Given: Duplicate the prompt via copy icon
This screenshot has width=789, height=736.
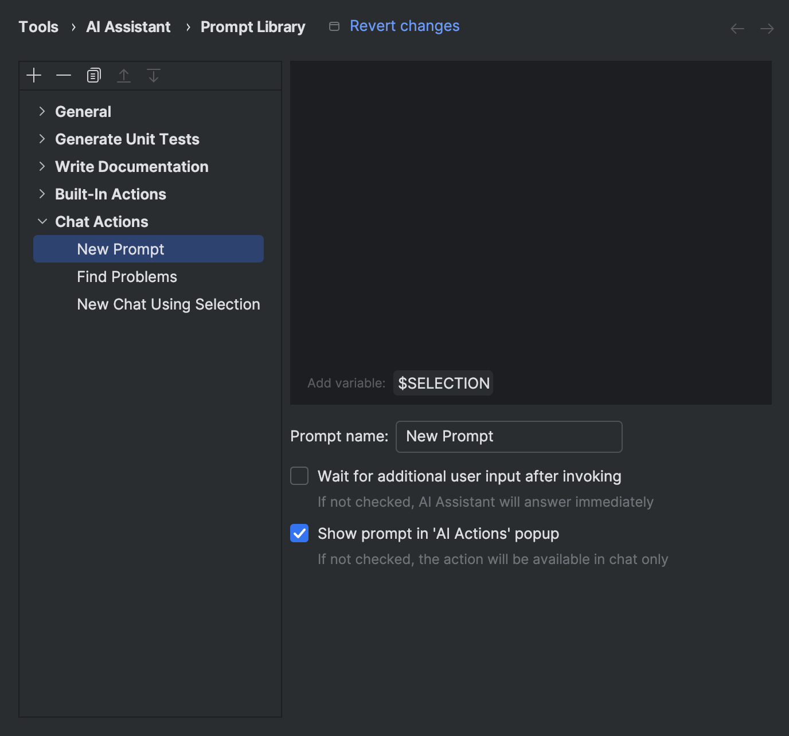Looking at the screenshot, I should pos(93,75).
